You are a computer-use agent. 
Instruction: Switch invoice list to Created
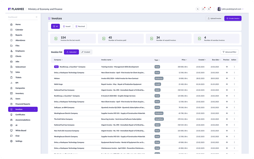coord(86,52)
